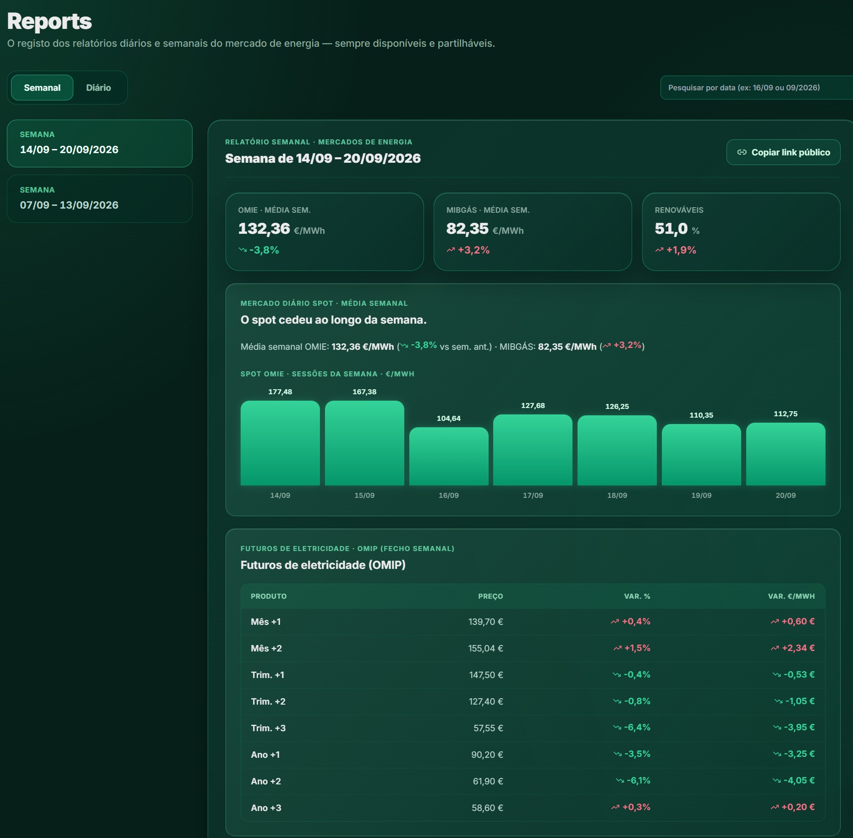Click the Reports page heading
The width and height of the screenshot is (853, 838).
tap(50, 21)
